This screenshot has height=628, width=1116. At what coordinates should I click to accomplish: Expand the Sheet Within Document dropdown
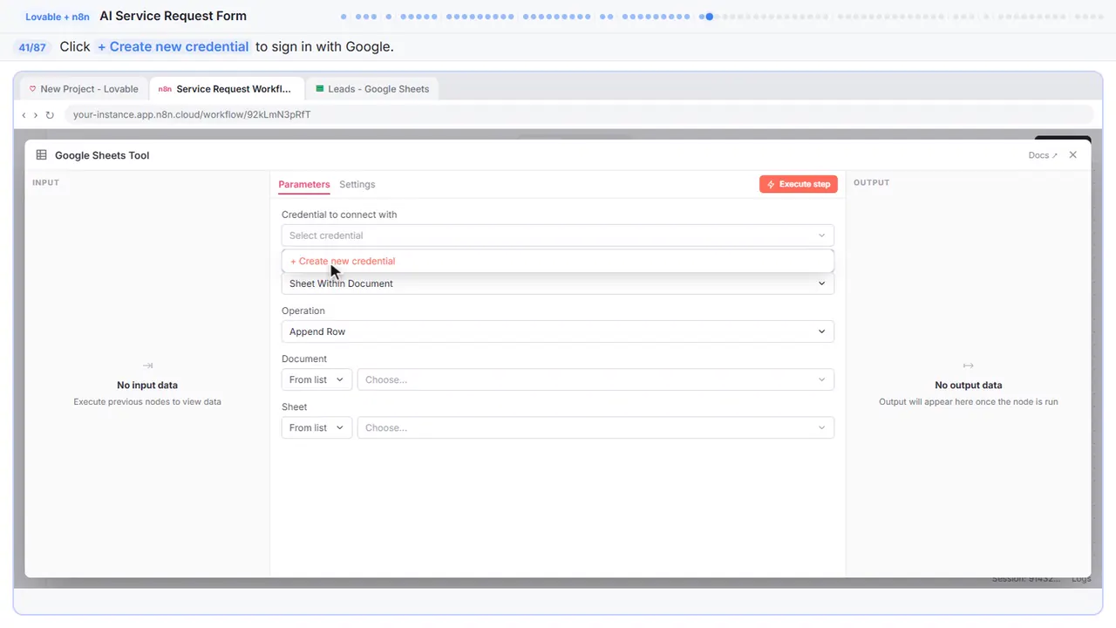click(558, 283)
